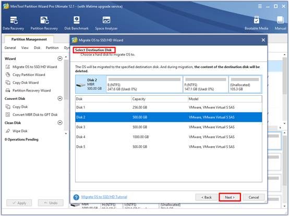Collapse the Clean Disk section
Image resolution: width=289 pixels, height=216 pixels.
[x=60, y=123]
